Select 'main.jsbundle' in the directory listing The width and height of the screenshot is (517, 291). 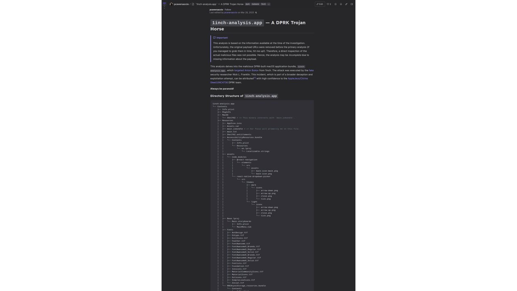click(x=235, y=129)
